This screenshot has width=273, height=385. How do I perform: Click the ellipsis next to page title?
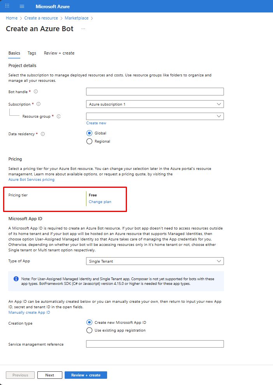point(83,29)
